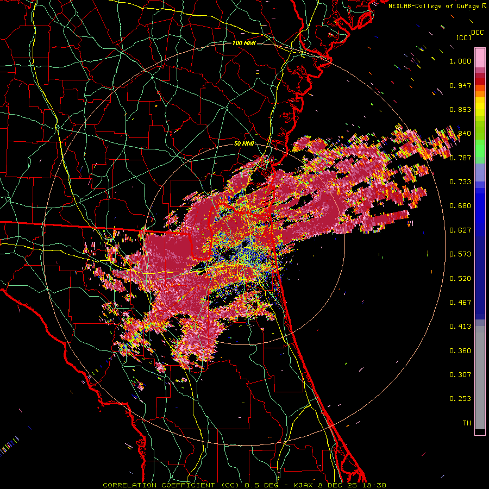Click the 0.413 color scale value
The image size is (489, 489).
tap(460, 327)
